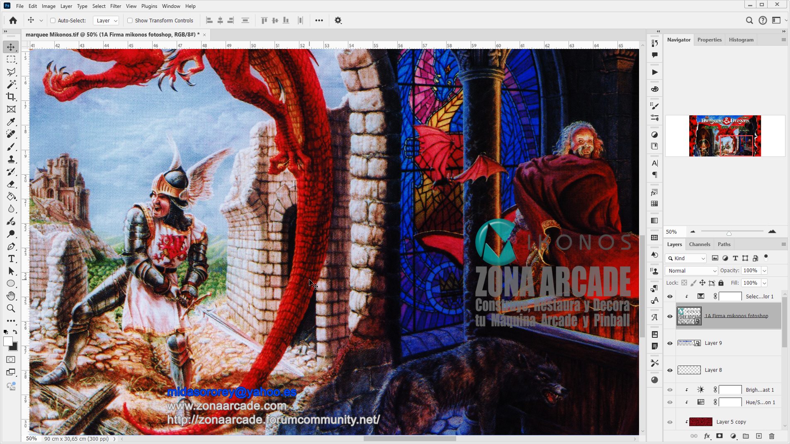Open the Filter menu
790x444 pixels.
point(115,6)
